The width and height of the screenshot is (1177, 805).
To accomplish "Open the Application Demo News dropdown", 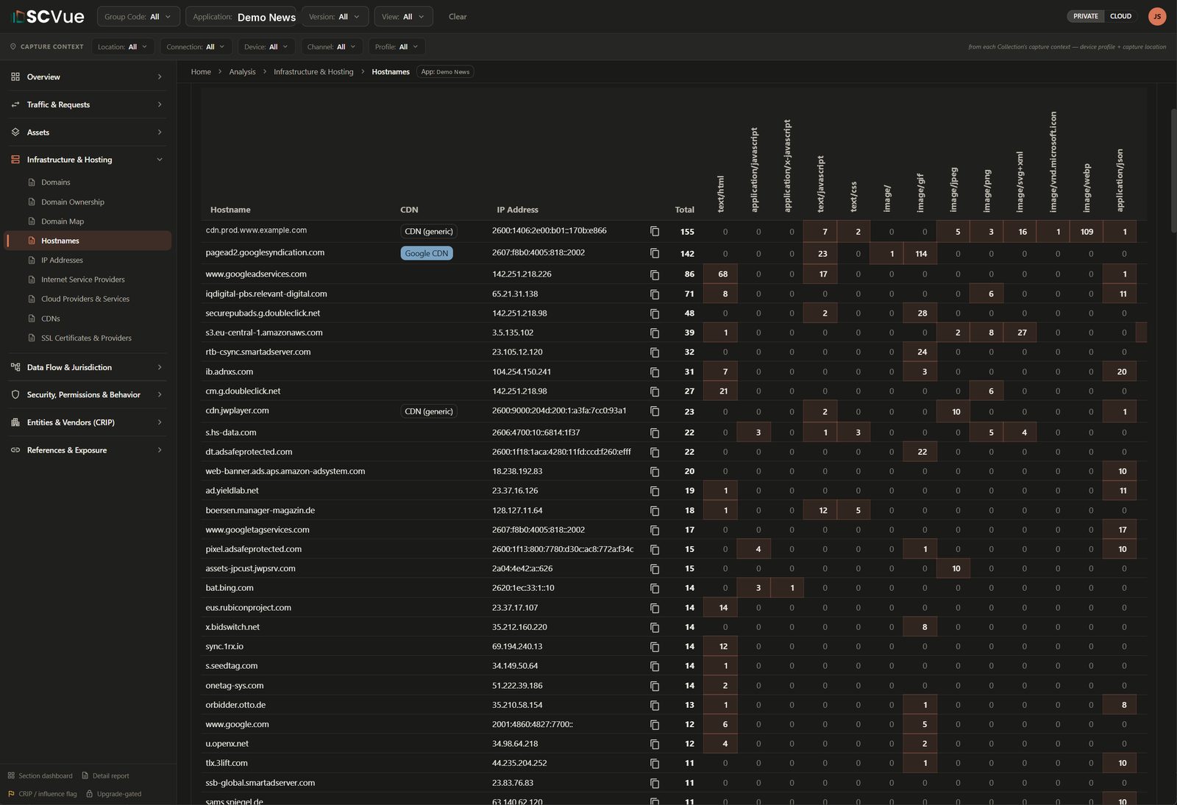I will pos(241,16).
